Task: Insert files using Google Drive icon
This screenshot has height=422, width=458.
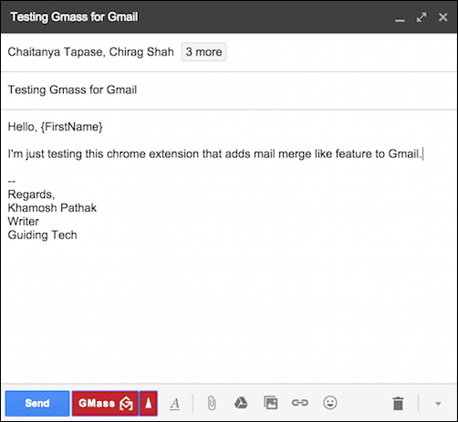Action: point(241,403)
